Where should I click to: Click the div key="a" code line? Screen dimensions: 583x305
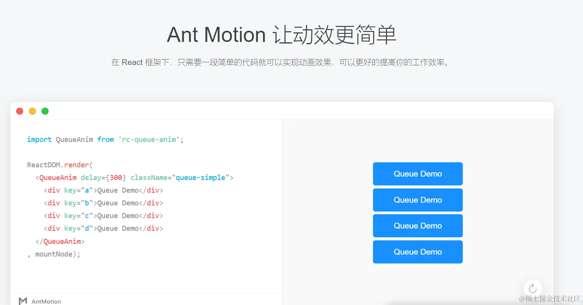[103, 190]
